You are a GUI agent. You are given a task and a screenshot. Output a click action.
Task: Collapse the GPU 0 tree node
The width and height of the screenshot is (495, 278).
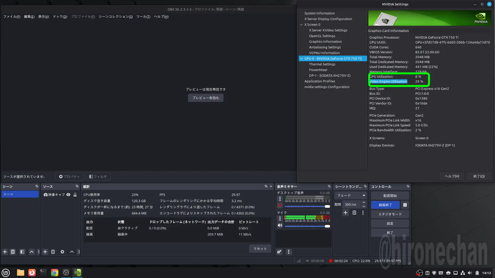tap(301, 59)
